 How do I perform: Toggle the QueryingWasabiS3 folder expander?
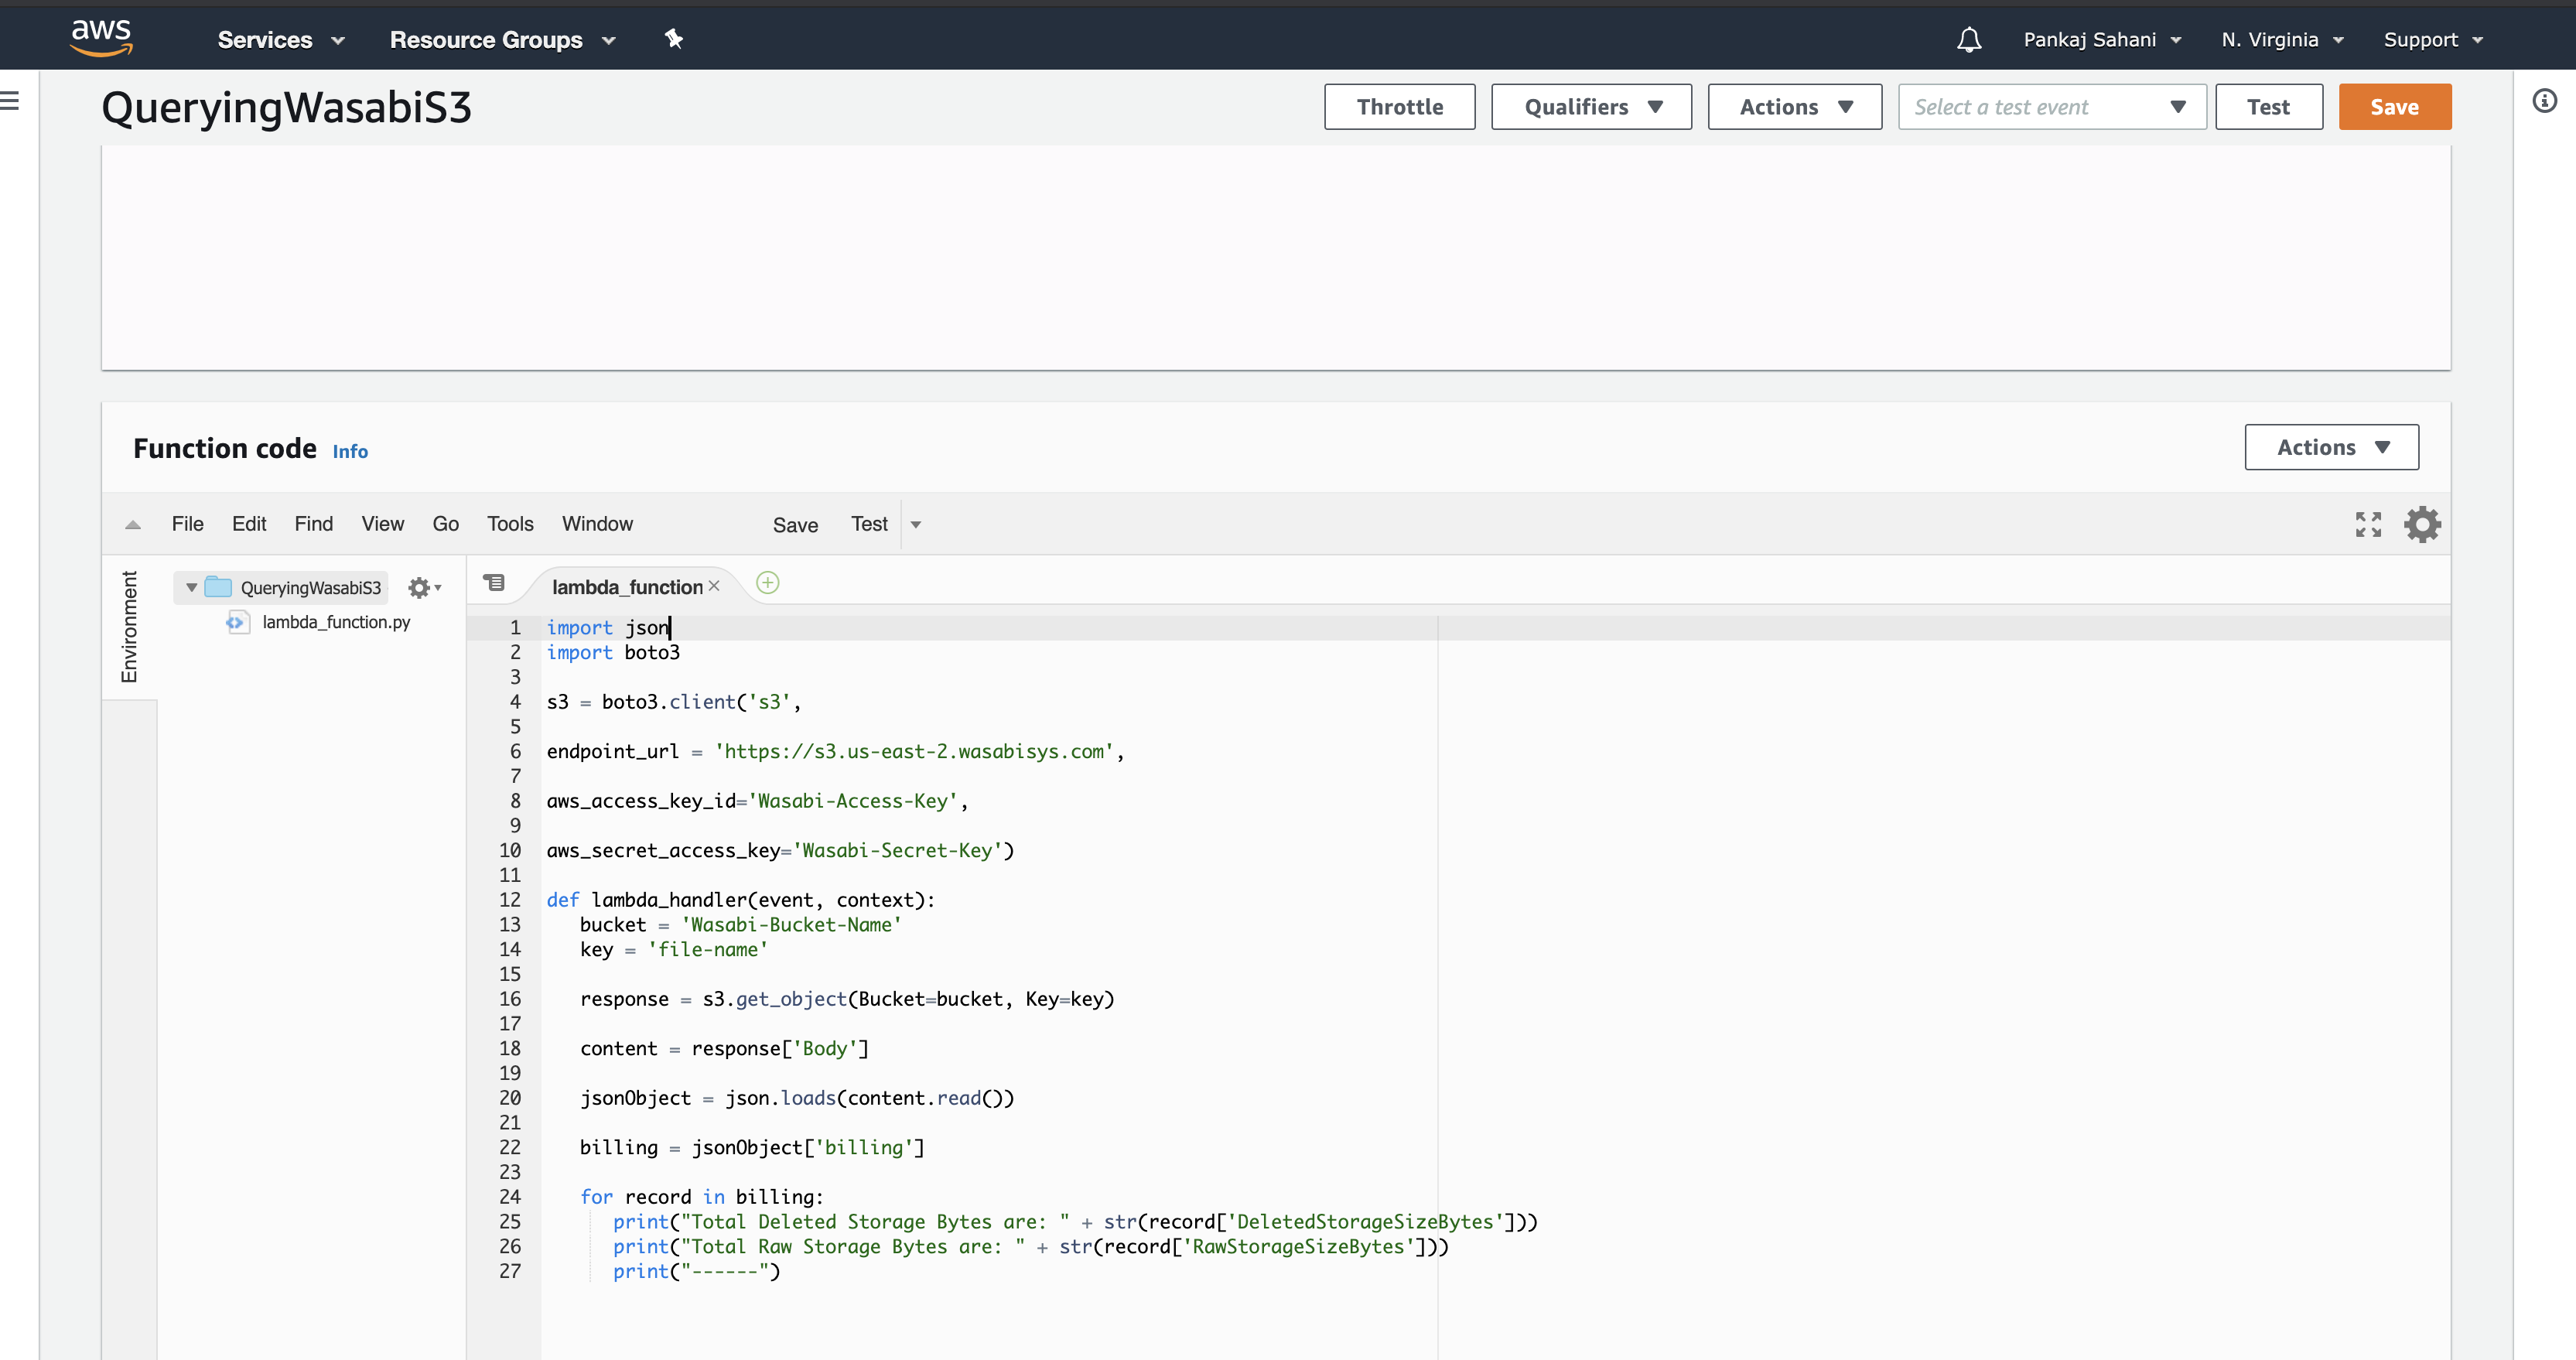point(193,586)
